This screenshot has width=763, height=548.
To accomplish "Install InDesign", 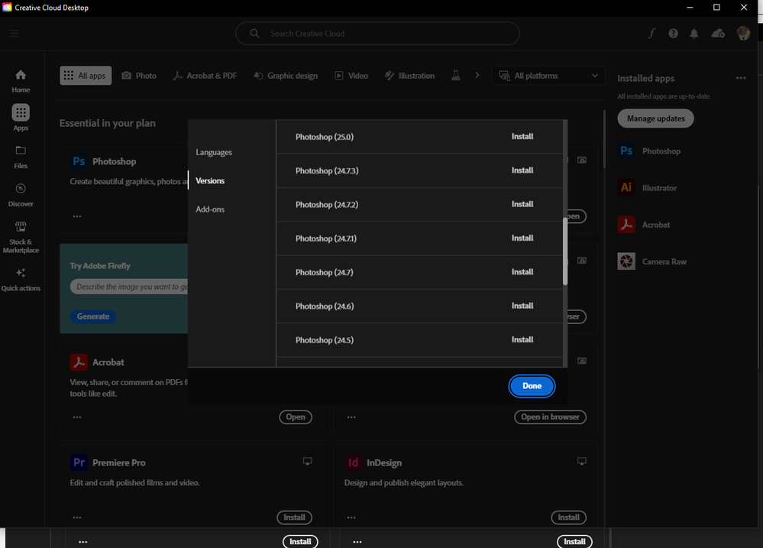I will [568, 517].
